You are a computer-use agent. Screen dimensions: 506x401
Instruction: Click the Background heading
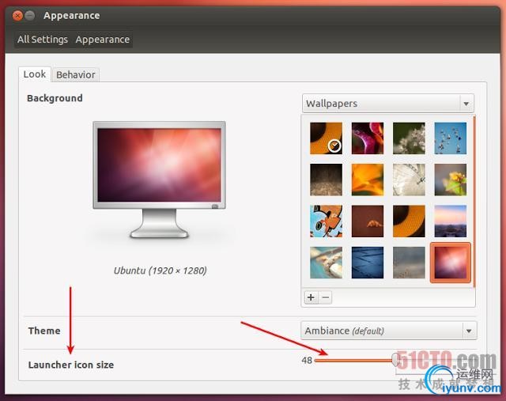pyautogui.click(x=55, y=98)
